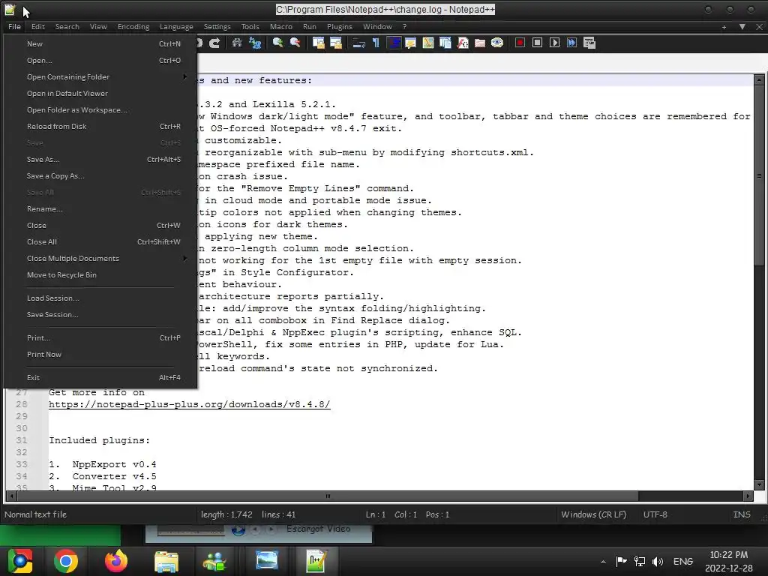768x576 pixels.
Task: Choose Load Session...
Action: [100, 298]
